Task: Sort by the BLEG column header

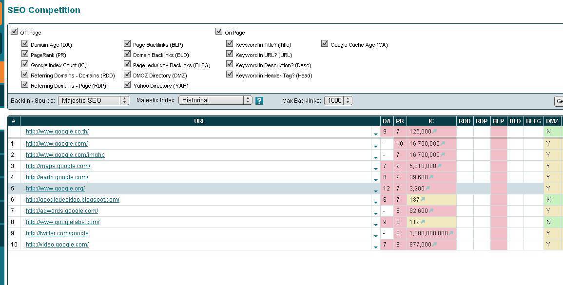Action: [533, 121]
